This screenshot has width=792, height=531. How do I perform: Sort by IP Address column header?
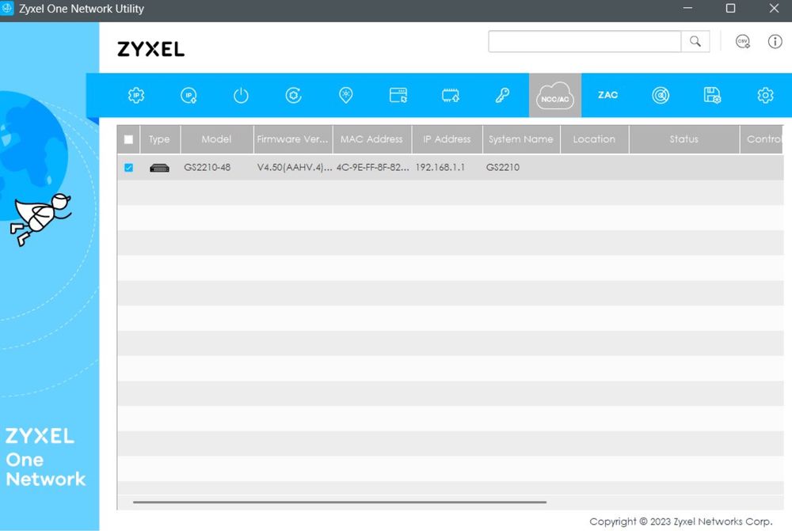[x=447, y=139]
